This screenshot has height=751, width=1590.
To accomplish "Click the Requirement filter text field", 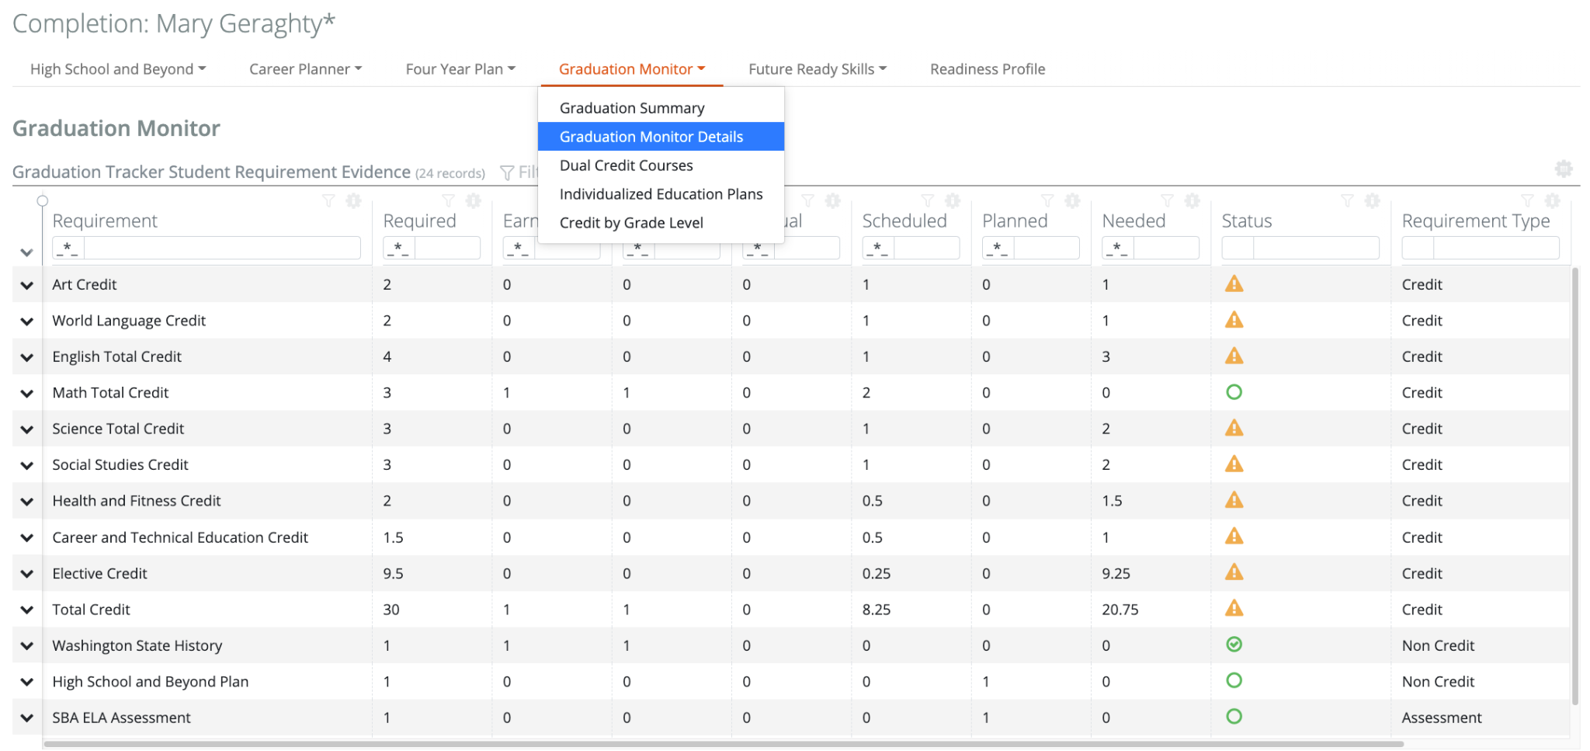I will pyautogui.click(x=222, y=248).
